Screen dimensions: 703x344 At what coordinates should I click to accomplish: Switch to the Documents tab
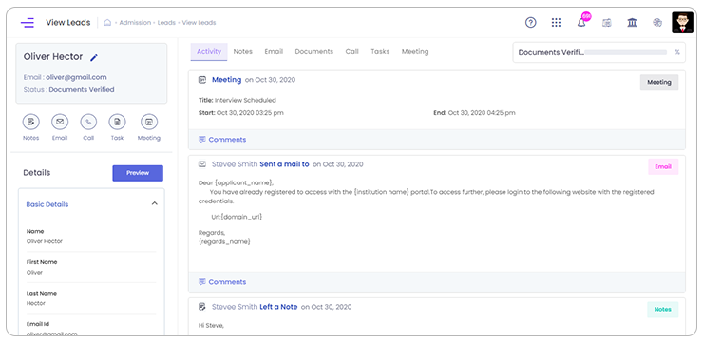313,51
